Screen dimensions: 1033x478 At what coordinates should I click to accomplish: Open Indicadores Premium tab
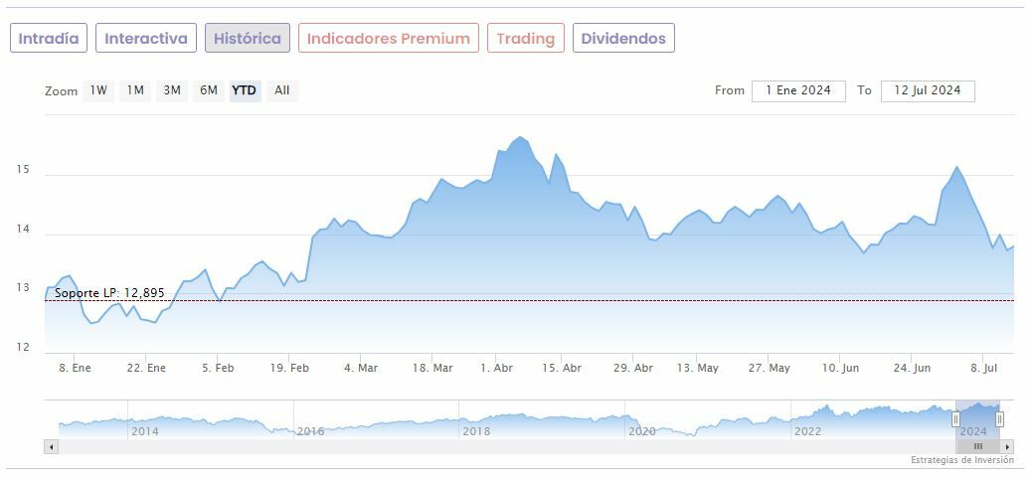pos(388,39)
